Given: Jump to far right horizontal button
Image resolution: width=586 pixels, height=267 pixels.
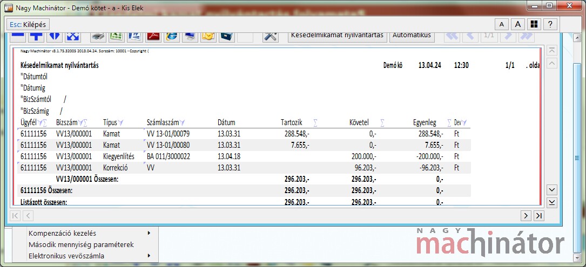Looking at the screenshot, I should (x=539, y=215).
